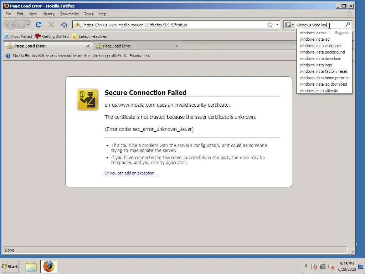Click the network tray icon

[x=322, y=266]
